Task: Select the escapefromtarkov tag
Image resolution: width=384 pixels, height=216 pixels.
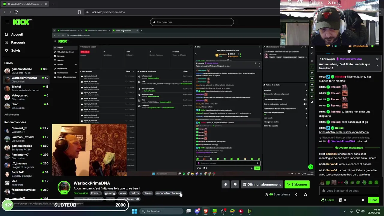Action: coord(168,193)
